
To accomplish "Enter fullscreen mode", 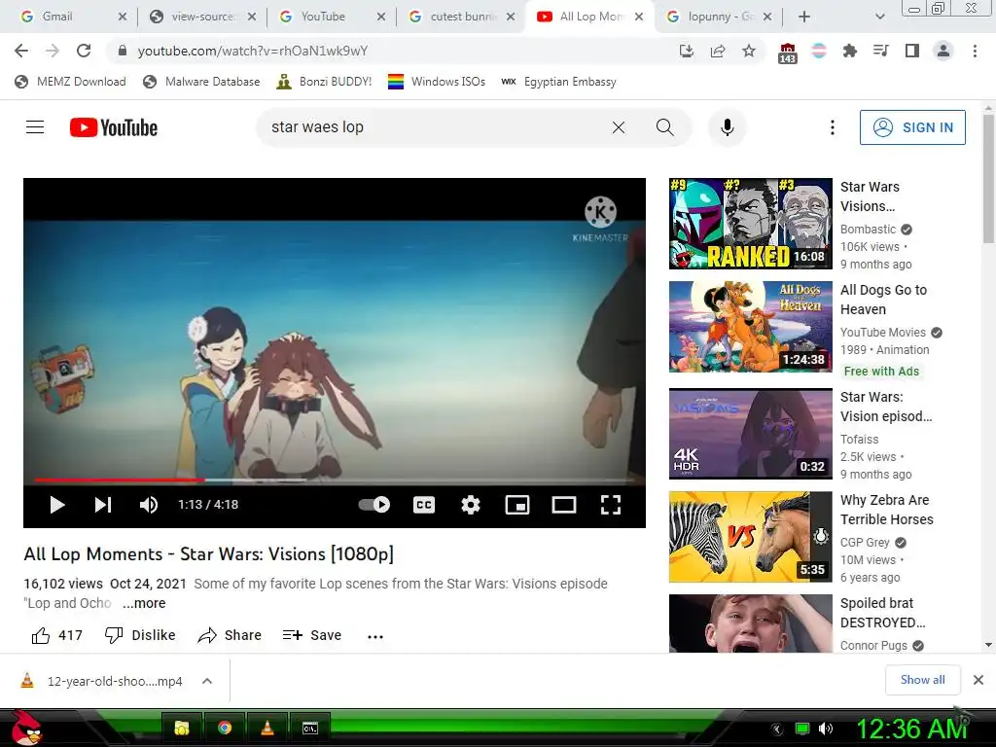I will point(611,505).
